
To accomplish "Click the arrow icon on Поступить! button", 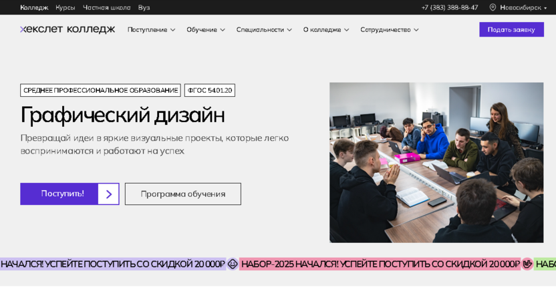I will point(108,194).
